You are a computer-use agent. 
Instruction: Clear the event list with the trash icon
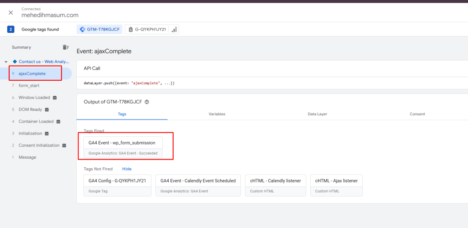pos(66,47)
